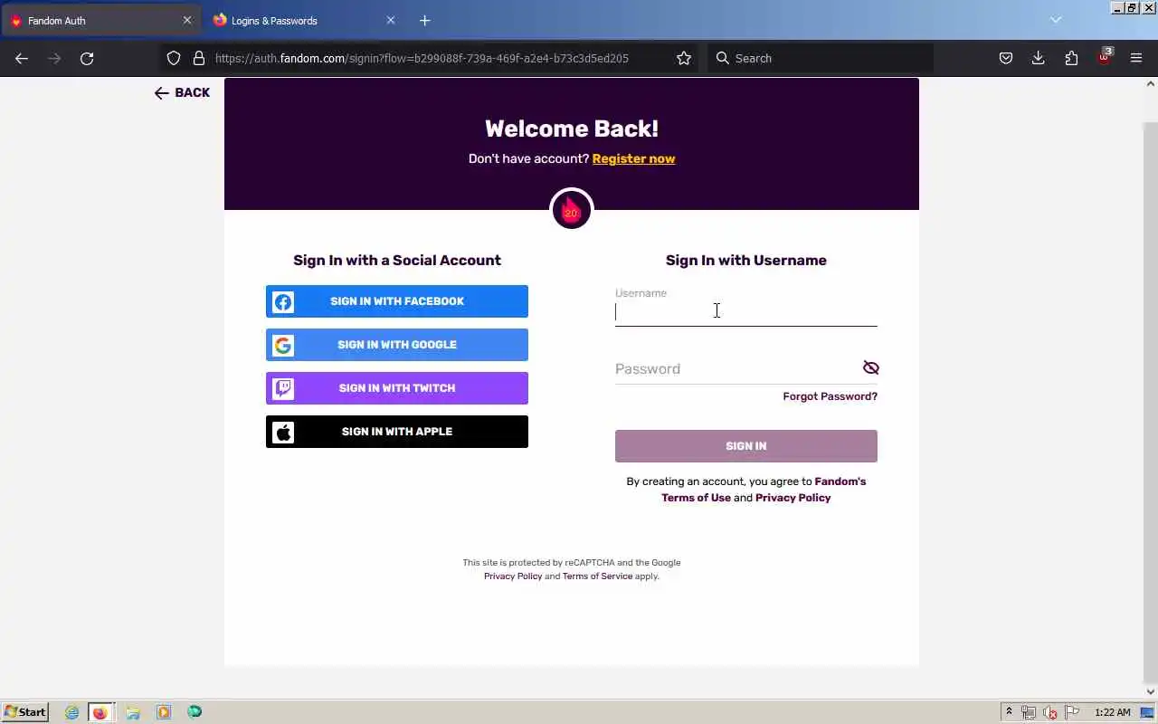Click the Firefox back arrow
The height and width of the screenshot is (724, 1158).
click(22, 58)
